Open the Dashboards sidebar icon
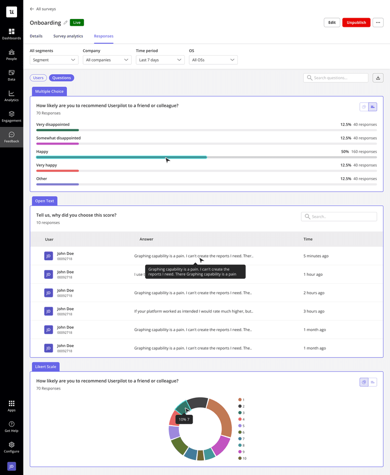 pos(11,33)
